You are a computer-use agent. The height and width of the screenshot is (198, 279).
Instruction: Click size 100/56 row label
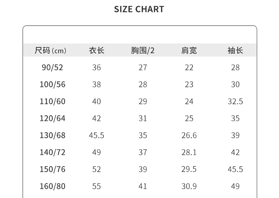click(52, 84)
